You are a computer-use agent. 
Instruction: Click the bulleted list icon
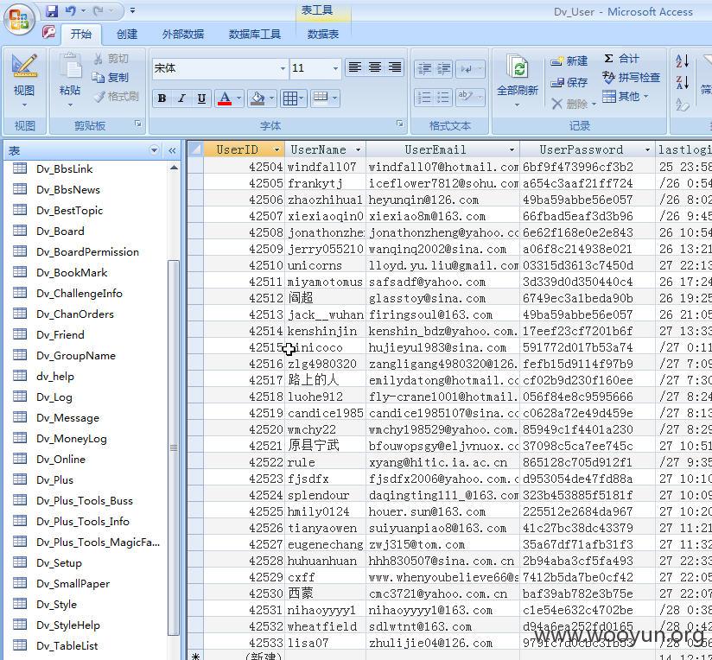443,97
